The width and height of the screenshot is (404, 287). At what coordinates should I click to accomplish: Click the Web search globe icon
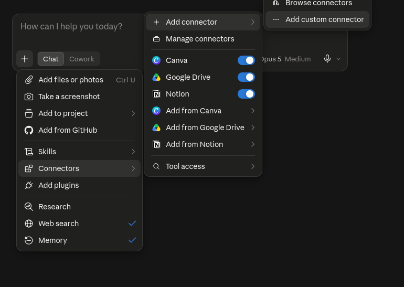pos(29,224)
